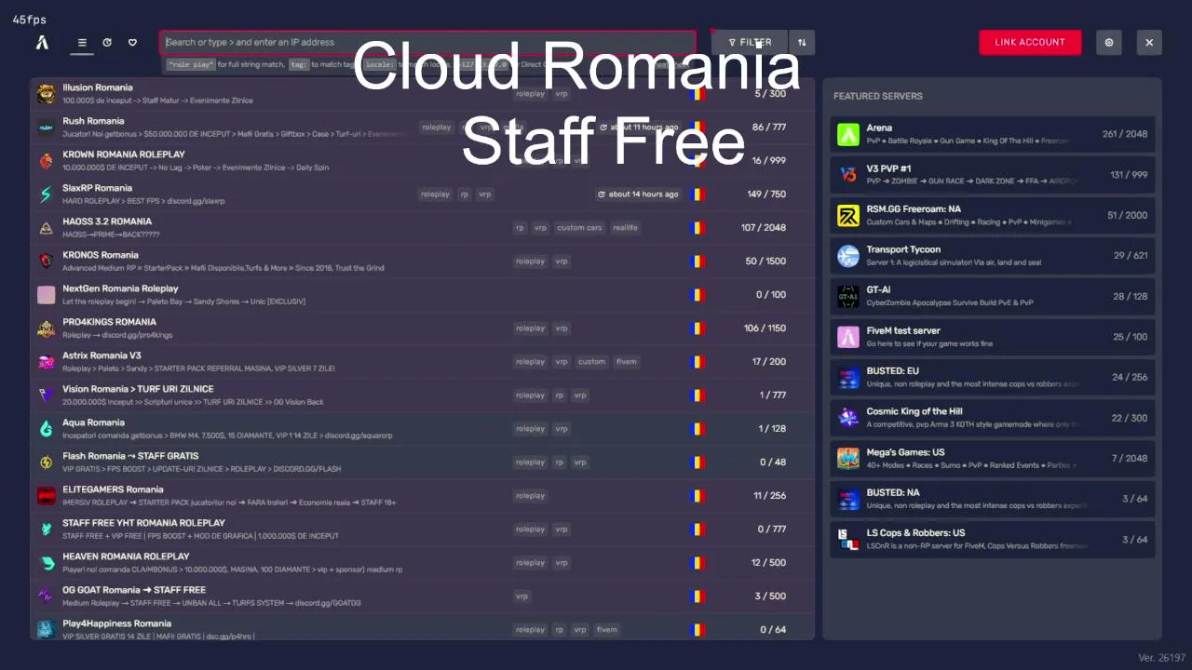1192x670 pixels.
Task: Open STAFF FREE YHT ROMANIA ROLEPLAY server
Action: tap(422, 529)
